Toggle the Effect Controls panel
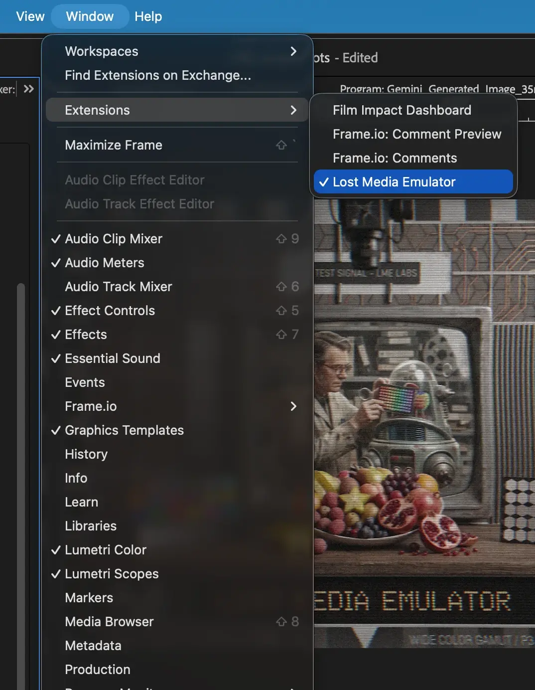The height and width of the screenshot is (690, 535). coord(177,311)
